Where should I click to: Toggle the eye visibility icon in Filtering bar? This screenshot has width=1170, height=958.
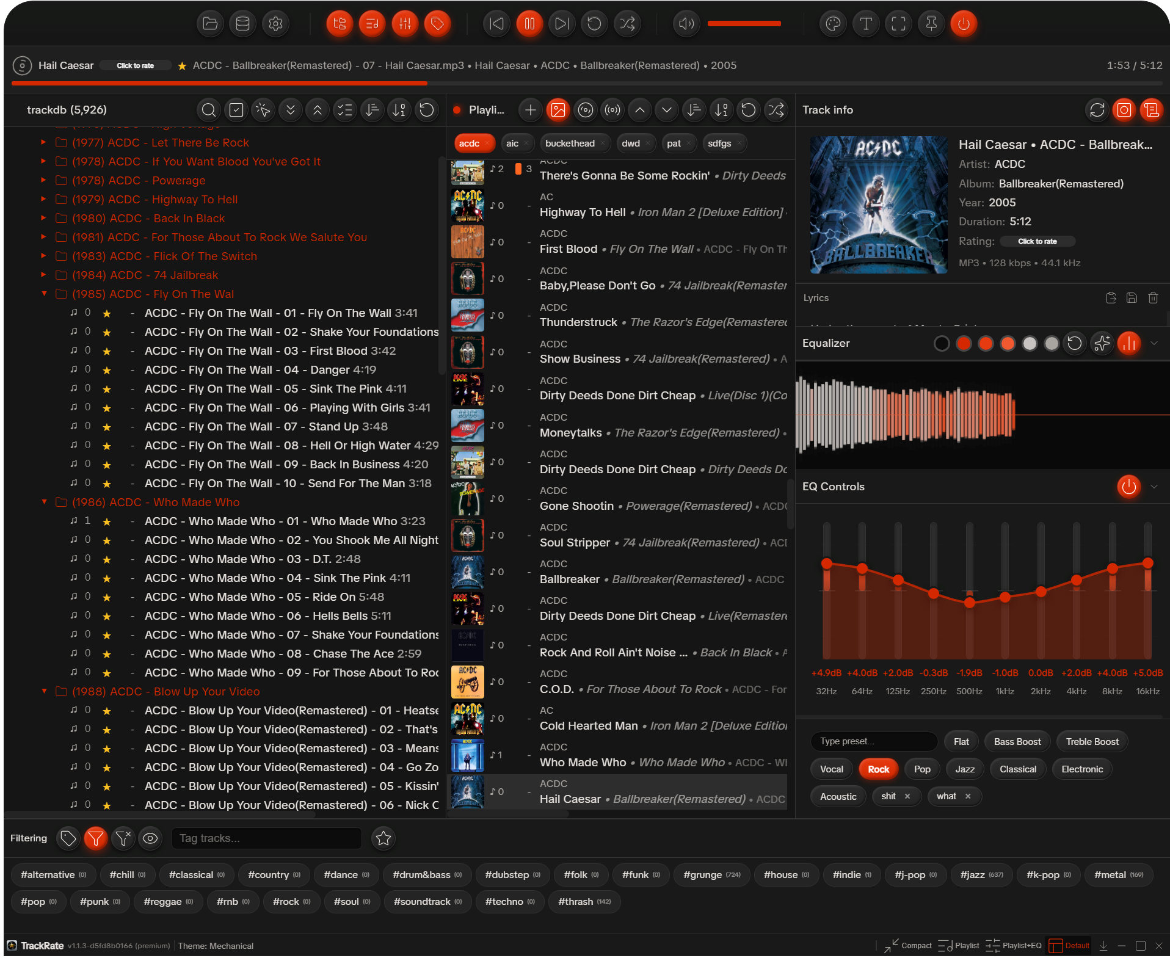tap(150, 838)
